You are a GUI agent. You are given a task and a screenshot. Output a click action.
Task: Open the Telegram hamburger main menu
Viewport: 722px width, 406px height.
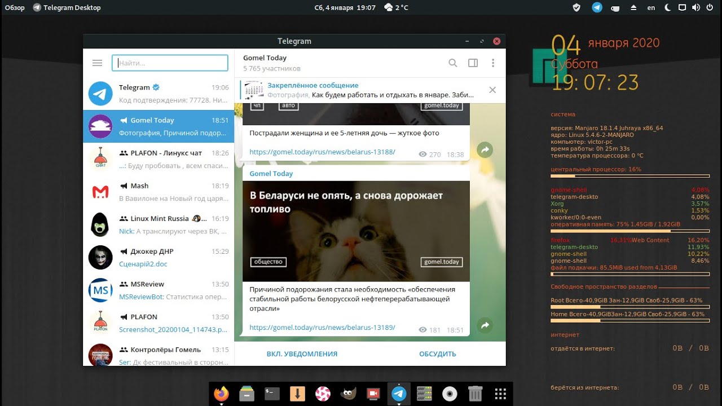[97, 63]
